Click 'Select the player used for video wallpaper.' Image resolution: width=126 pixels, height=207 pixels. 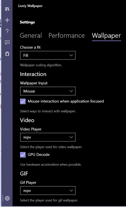tap(51, 147)
